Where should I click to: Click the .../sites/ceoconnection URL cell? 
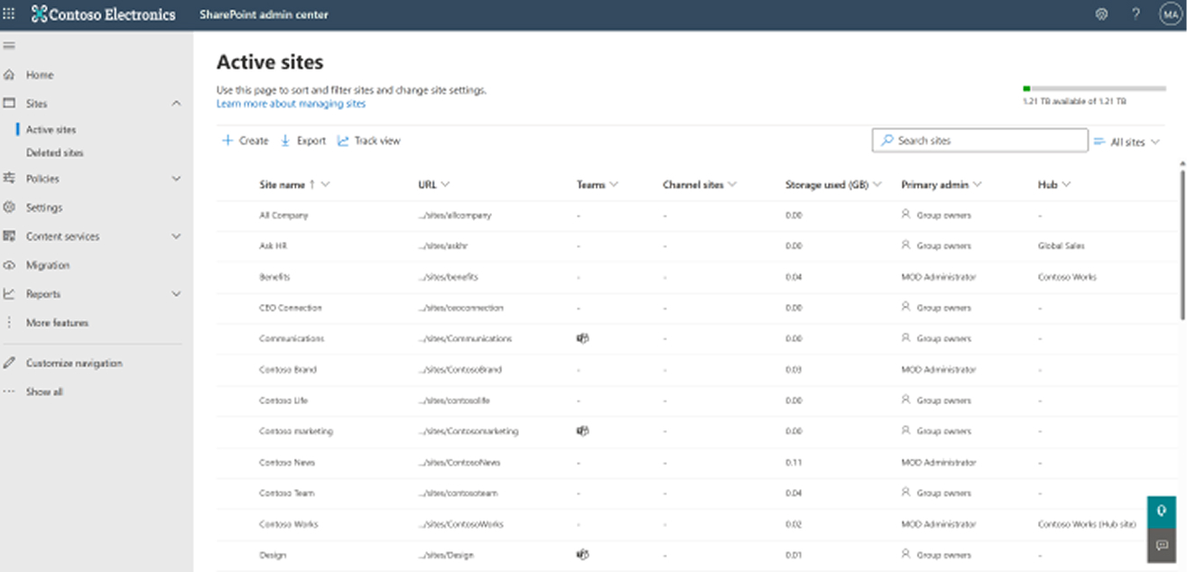(461, 308)
